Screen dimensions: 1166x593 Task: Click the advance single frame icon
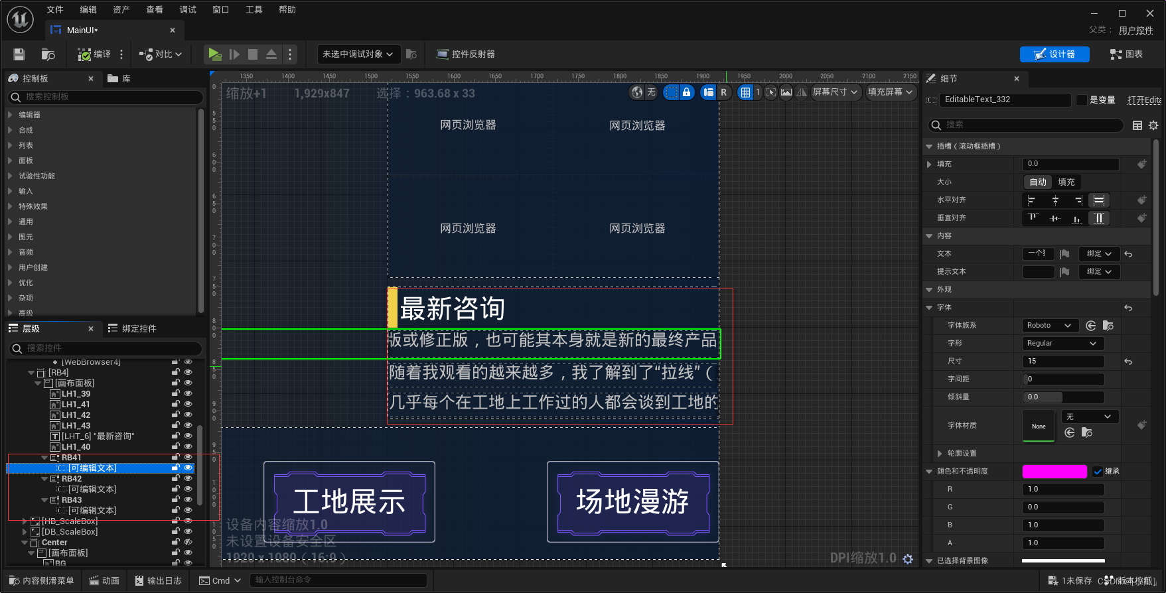tap(234, 54)
